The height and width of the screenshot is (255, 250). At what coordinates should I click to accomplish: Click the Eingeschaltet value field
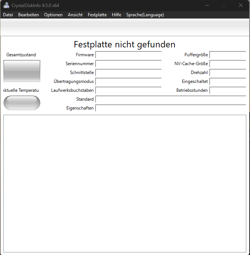(x=228, y=81)
